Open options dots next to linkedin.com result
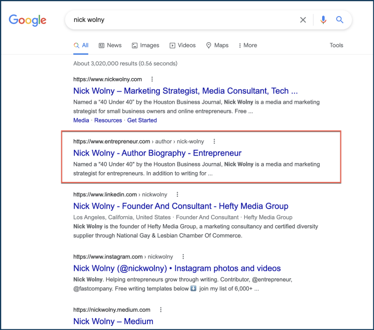 click(177, 194)
